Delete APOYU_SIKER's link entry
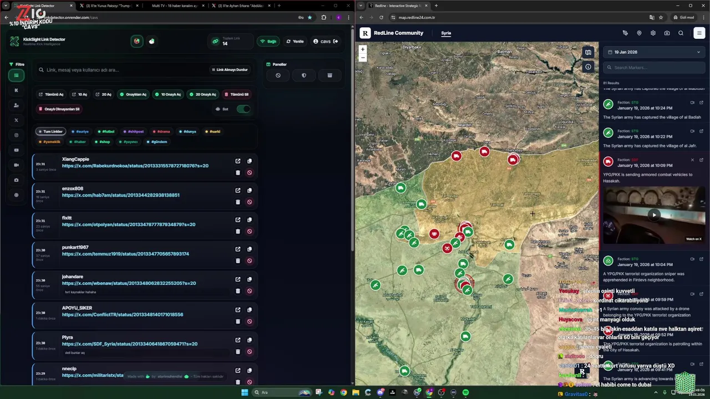 coord(238,321)
